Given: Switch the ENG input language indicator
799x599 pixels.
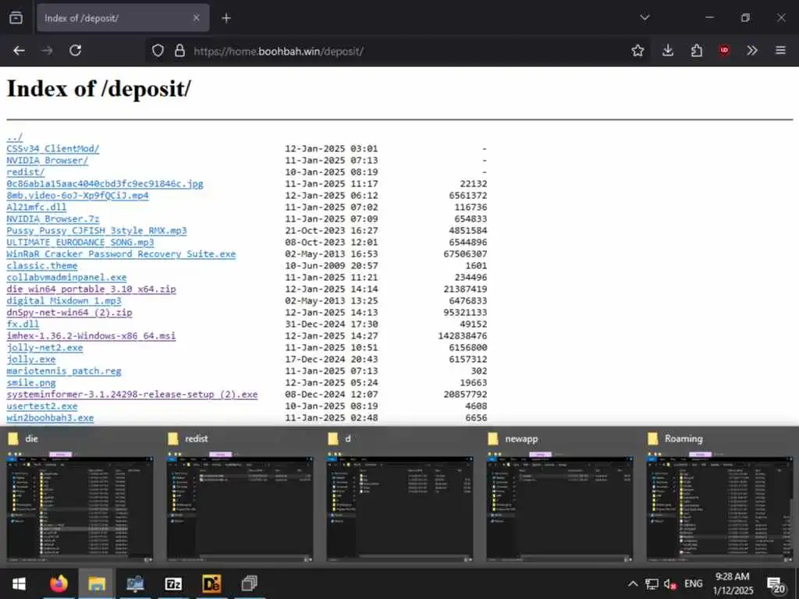Looking at the screenshot, I should tap(693, 583).
